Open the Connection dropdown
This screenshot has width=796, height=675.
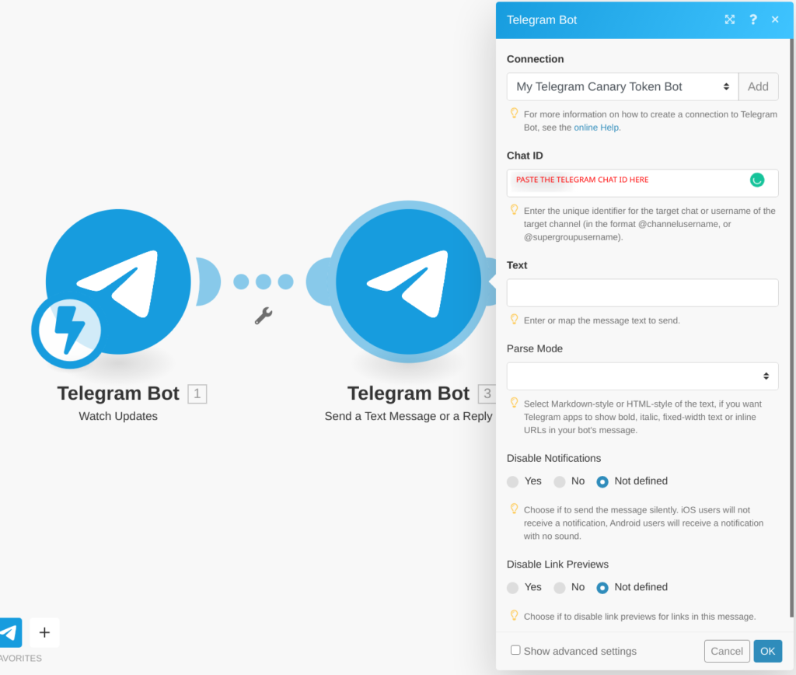623,87
